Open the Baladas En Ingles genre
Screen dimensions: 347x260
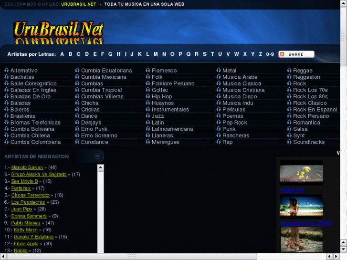point(33,90)
